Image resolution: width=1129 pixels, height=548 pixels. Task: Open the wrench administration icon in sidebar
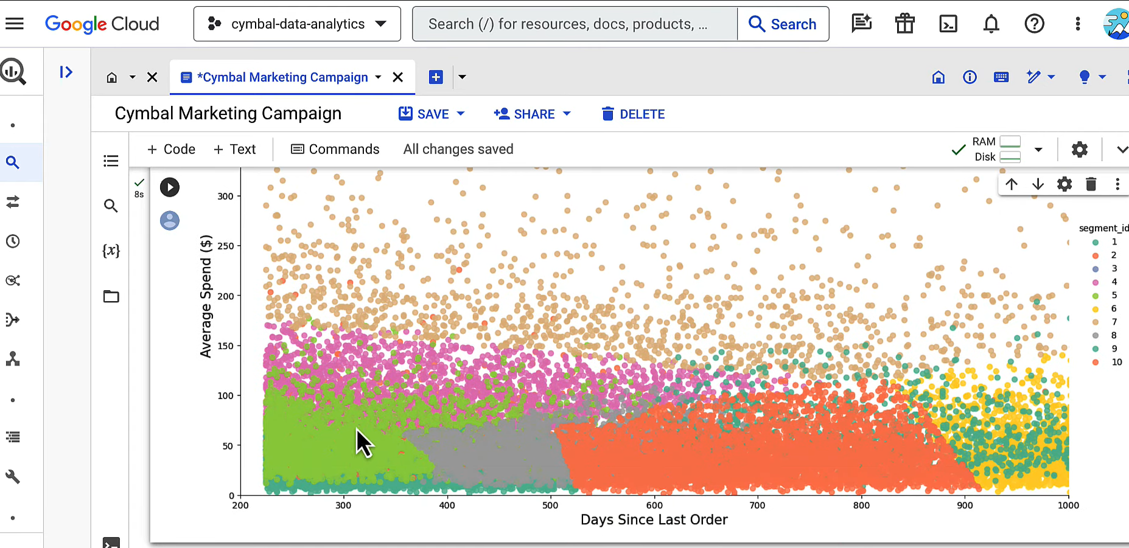coord(13,476)
